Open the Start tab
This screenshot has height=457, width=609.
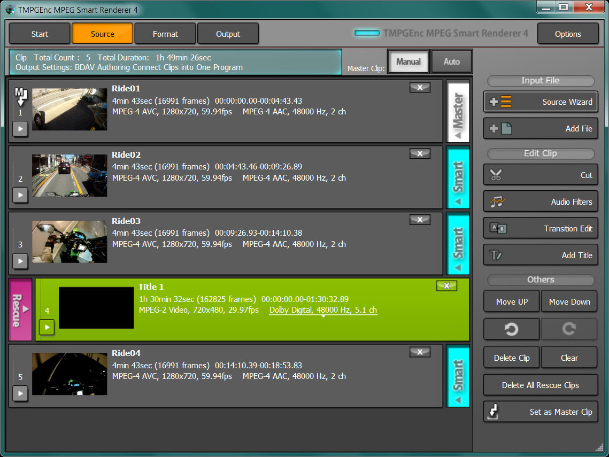(40, 34)
